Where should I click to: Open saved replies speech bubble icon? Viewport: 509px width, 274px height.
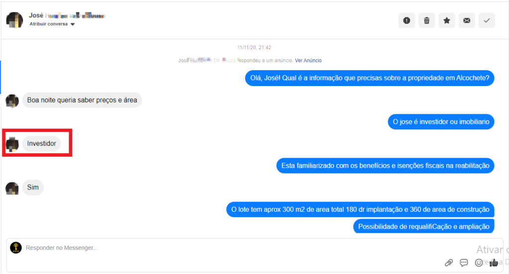tap(464, 262)
